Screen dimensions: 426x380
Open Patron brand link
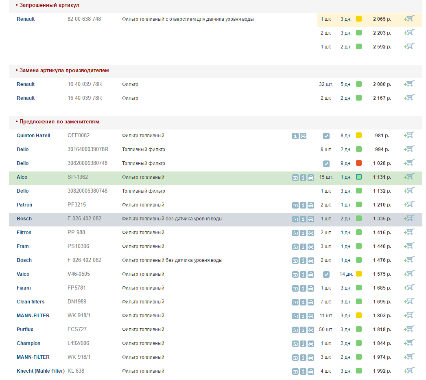coord(24,205)
